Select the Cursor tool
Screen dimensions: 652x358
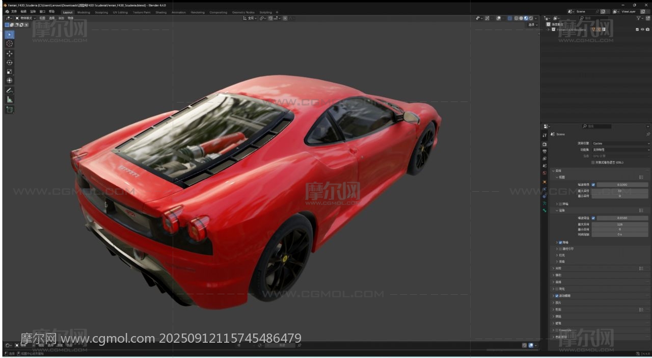tap(10, 44)
